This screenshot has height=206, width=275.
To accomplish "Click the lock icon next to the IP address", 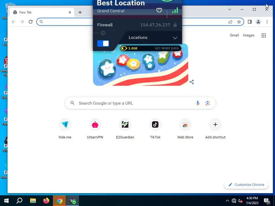I will 175,25.
